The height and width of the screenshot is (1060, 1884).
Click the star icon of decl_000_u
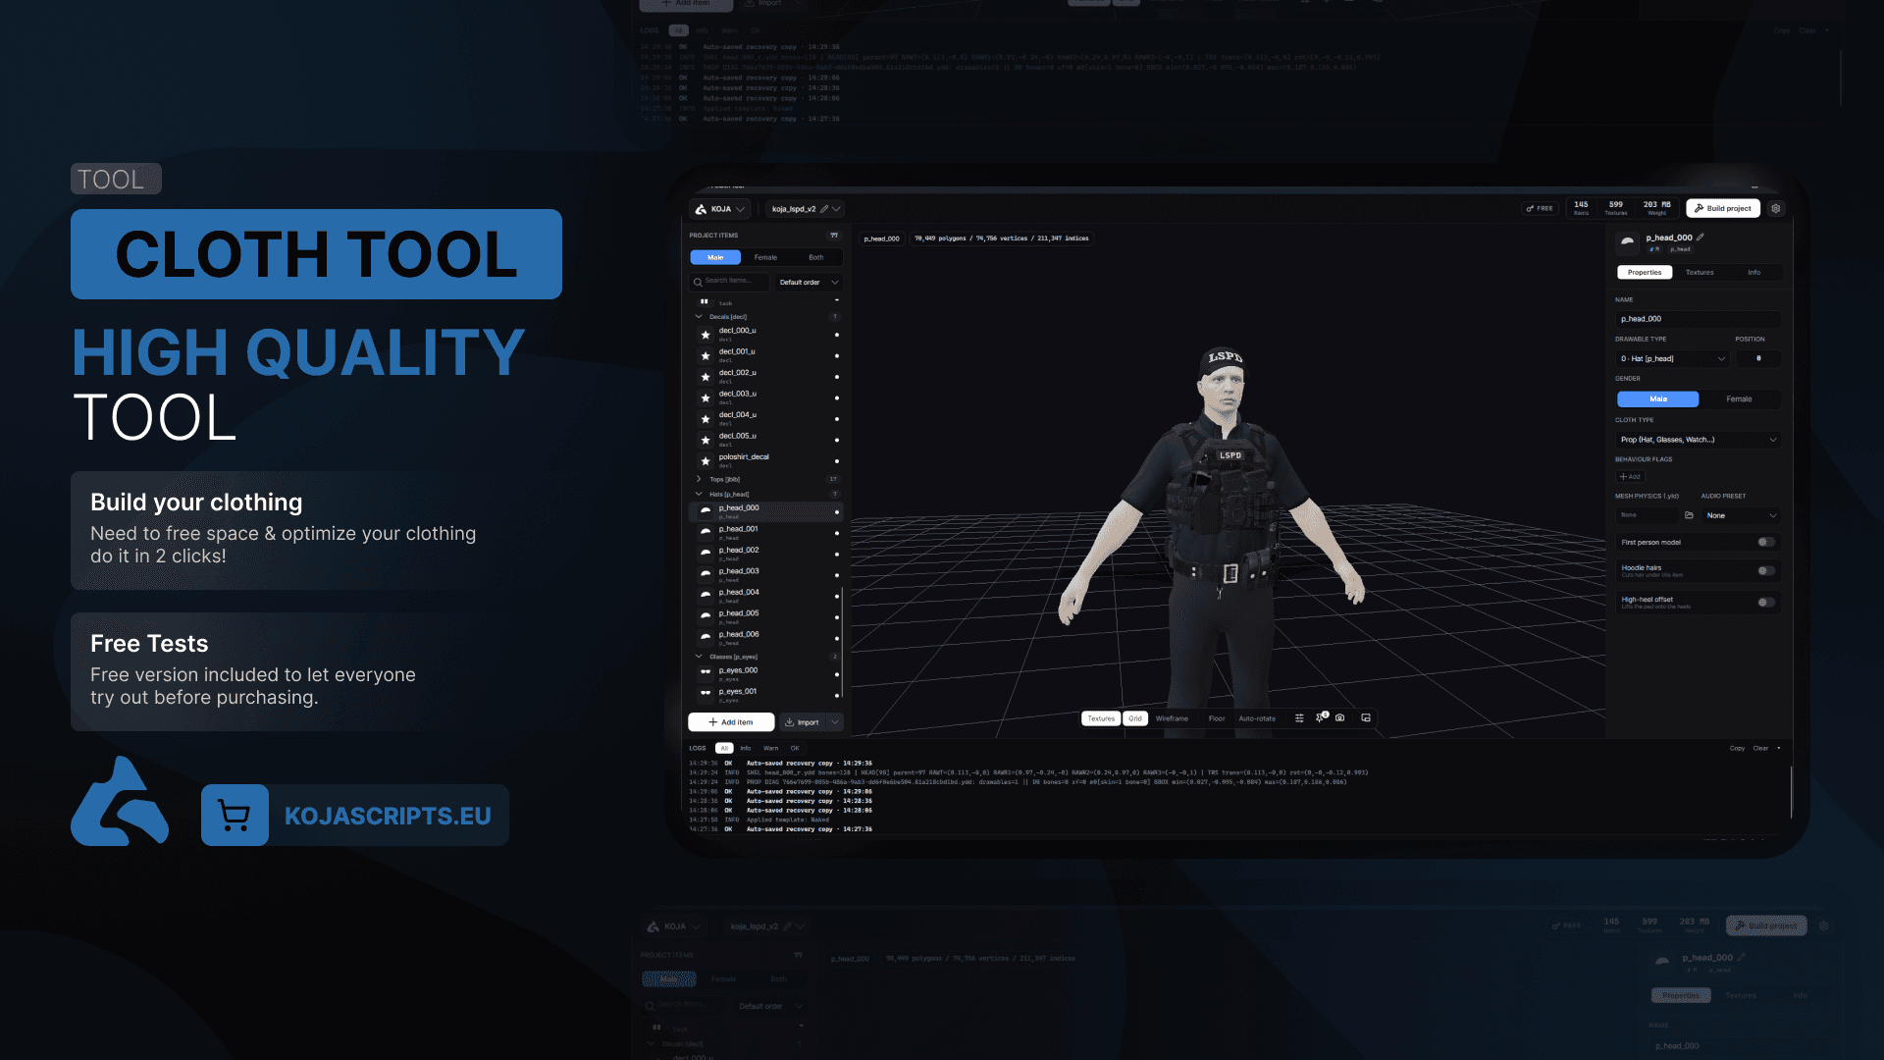coord(706,335)
